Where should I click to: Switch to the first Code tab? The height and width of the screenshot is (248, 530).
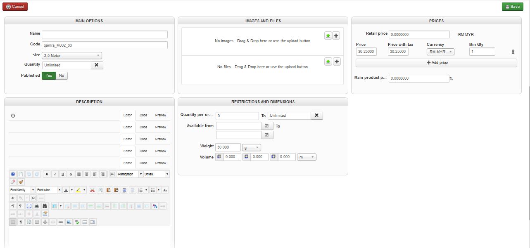pyautogui.click(x=143, y=115)
